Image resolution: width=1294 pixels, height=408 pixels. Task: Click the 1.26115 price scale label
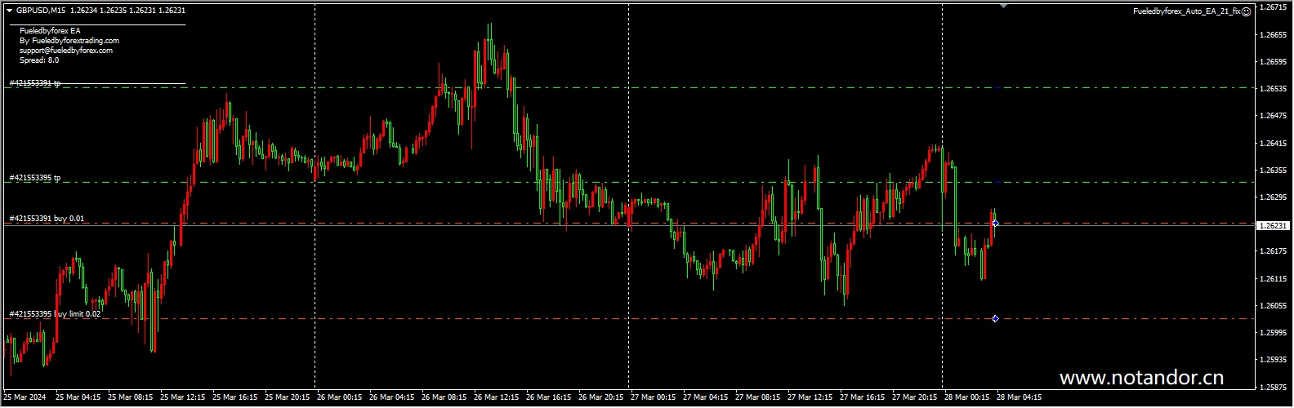point(1274,278)
